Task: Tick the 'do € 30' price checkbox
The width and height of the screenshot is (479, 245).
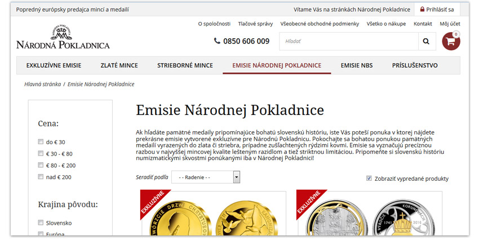Action: 41,141
